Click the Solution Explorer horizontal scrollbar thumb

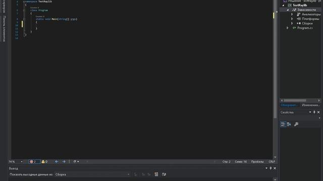295,101
